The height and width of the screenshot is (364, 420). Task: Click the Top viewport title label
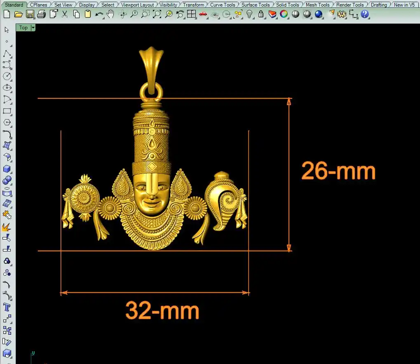tap(23, 28)
